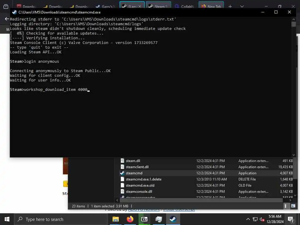Click the steamcmd.exe.old blank file icon
This screenshot has width=300, height=225.
122,185
